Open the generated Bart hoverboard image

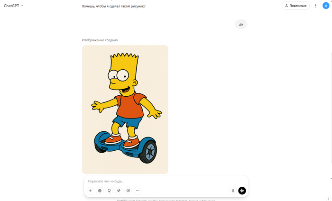point(125,109)
